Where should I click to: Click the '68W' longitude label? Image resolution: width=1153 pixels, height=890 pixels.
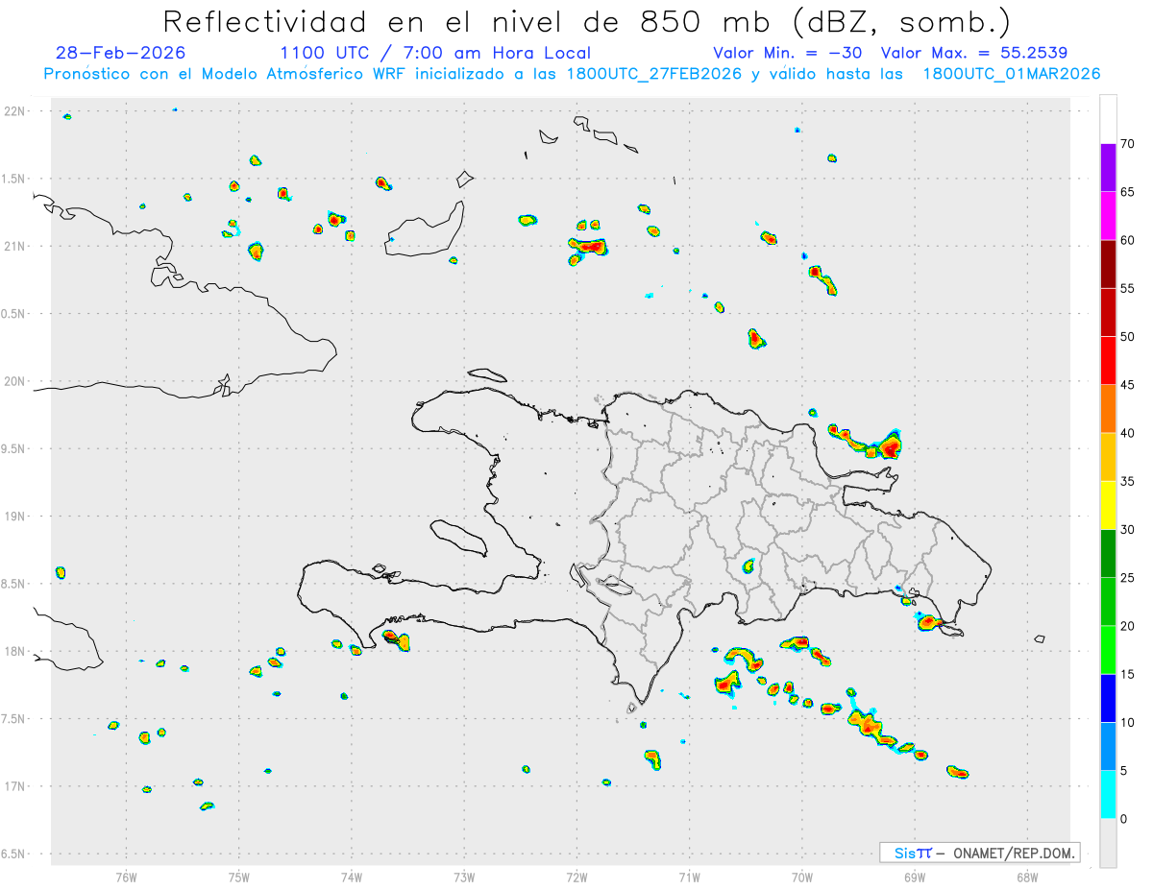tap(1027, 878)
